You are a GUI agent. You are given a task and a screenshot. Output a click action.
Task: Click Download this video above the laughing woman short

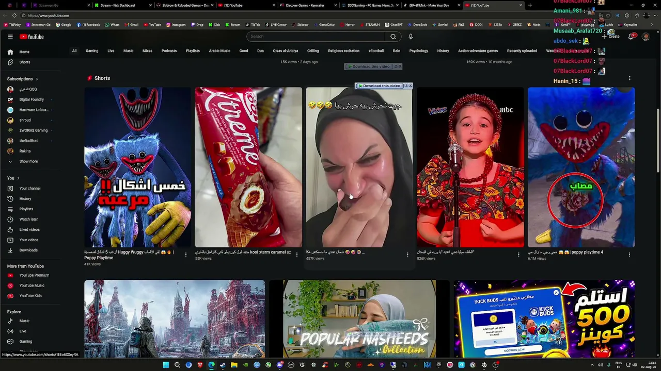(381, 86)
